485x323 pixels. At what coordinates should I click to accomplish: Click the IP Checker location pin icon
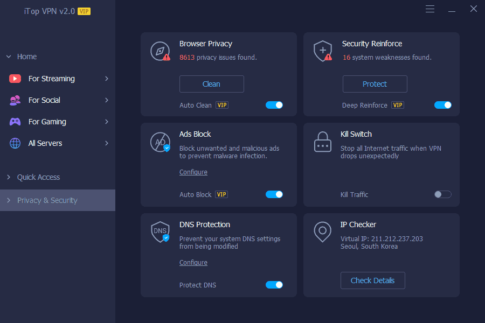coord(323,231)
